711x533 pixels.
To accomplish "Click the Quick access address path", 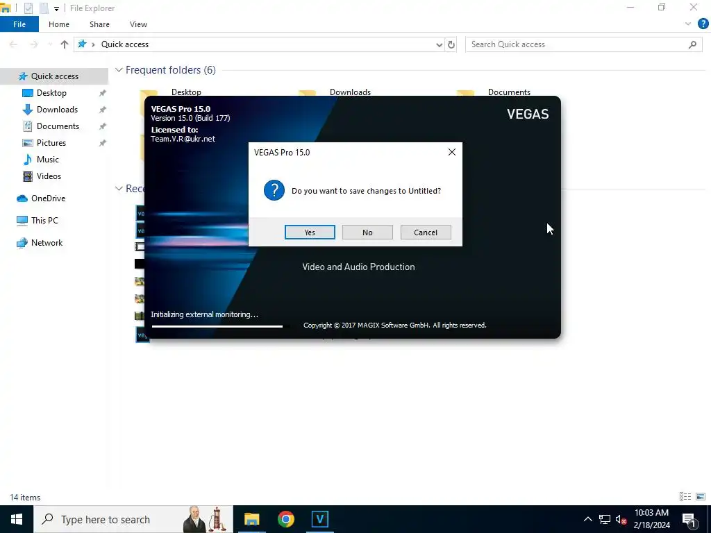I will [125, 44].
